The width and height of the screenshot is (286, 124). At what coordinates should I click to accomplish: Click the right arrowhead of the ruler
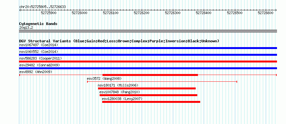click(276, 10)
